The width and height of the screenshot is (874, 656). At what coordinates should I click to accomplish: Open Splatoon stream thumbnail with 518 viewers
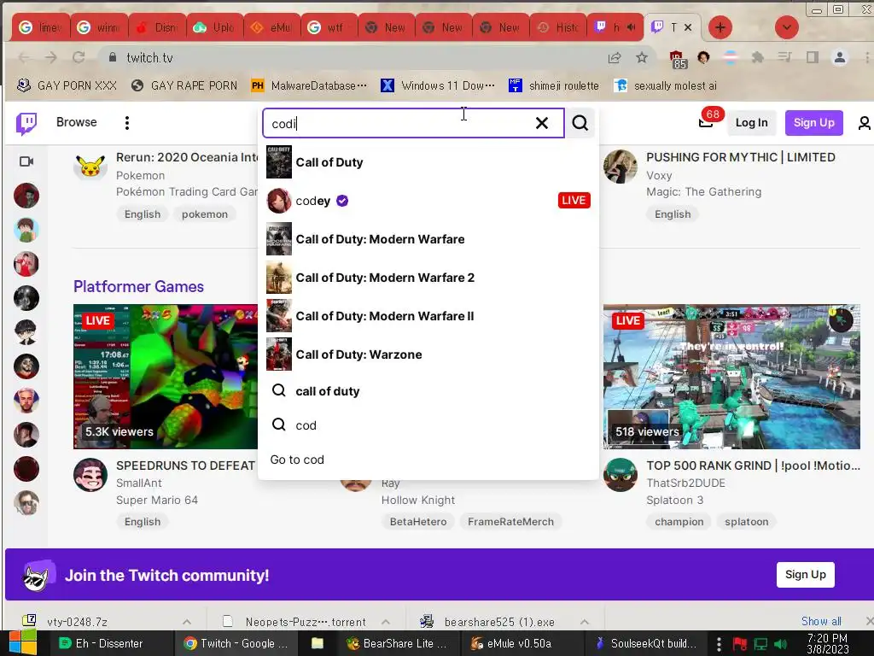pyautogui.click(x=731, y=377)
